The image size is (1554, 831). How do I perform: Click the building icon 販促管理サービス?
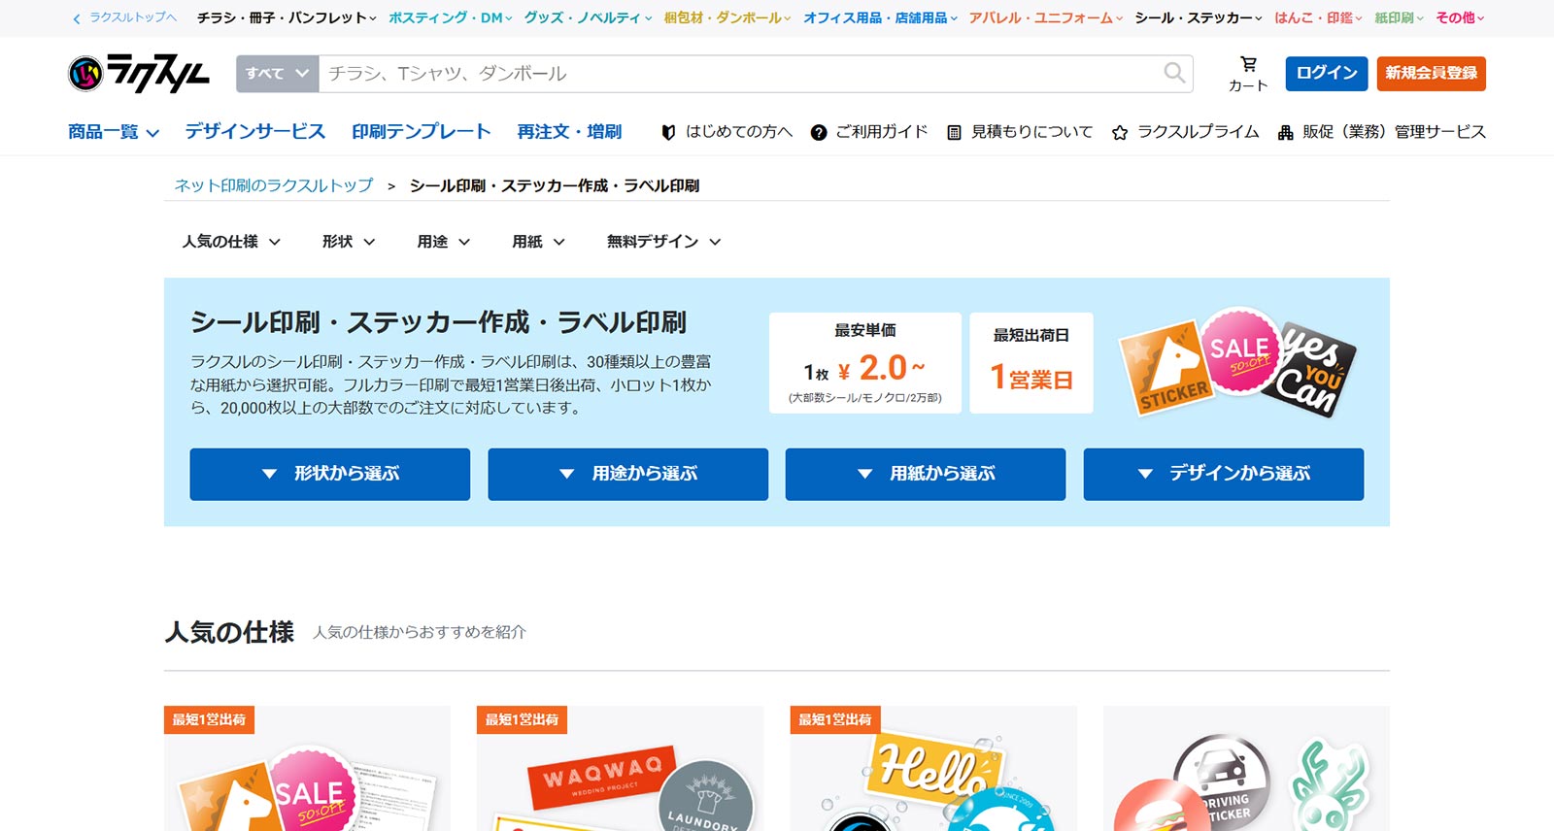click(1285, 132)
